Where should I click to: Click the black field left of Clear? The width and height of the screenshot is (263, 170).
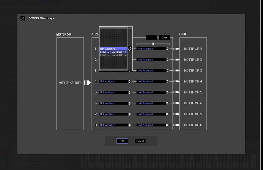tap(152, 38)
